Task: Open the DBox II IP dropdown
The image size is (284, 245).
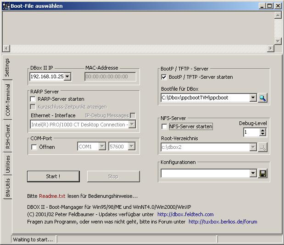Action: click(x=67, y=76)
